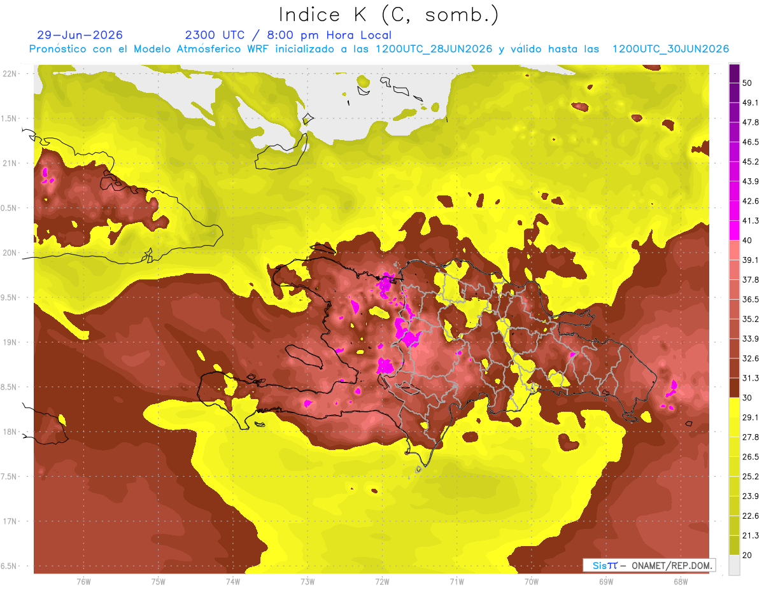Click the legend value '42.6'

tap(751, 201)
